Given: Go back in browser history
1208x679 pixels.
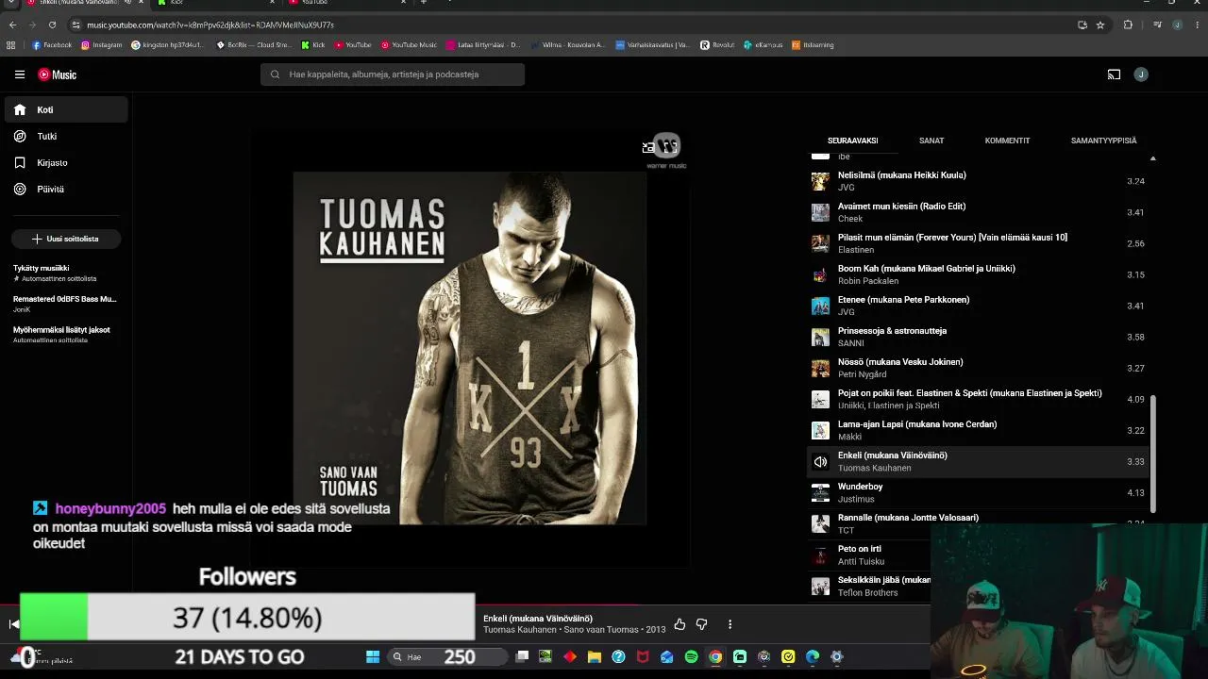Looking at the screenshot, I should (x=12, y=25).
